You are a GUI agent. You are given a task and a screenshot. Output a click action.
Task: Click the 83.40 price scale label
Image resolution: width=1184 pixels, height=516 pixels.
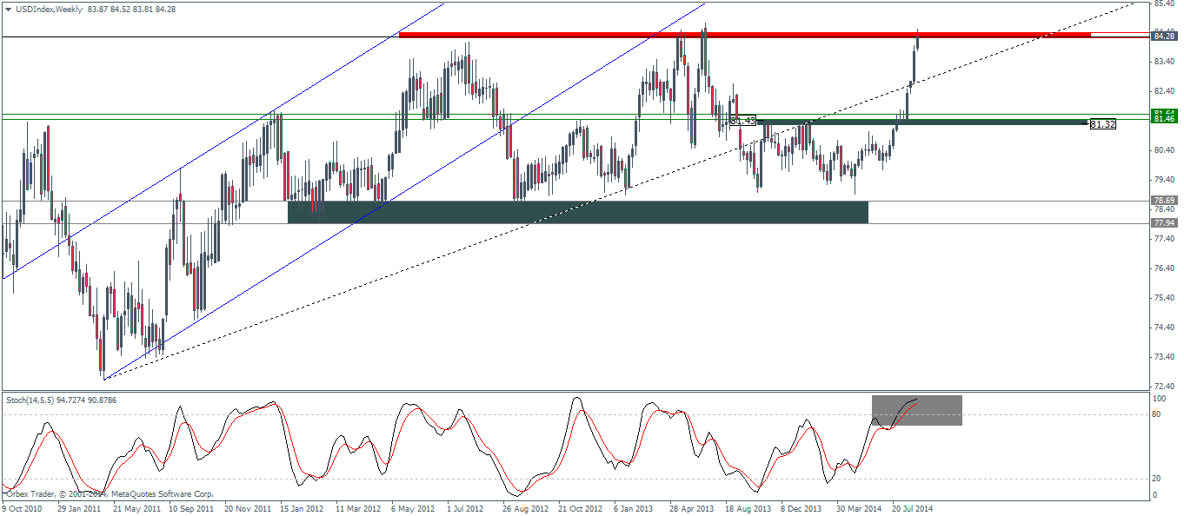coord(1166,62)
